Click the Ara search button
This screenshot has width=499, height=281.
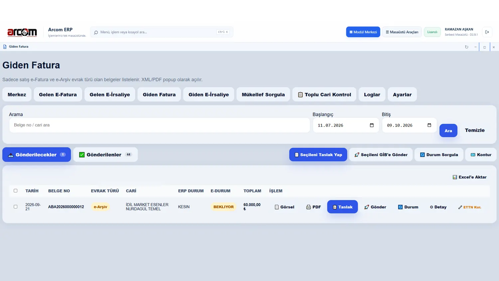[x=448, y=131]
